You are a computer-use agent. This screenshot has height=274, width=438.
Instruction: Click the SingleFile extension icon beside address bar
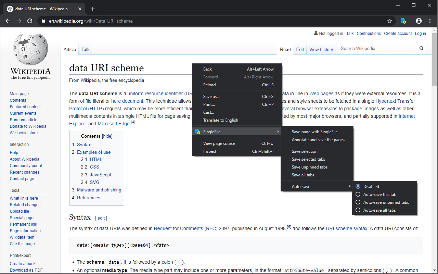pos(403,21)
